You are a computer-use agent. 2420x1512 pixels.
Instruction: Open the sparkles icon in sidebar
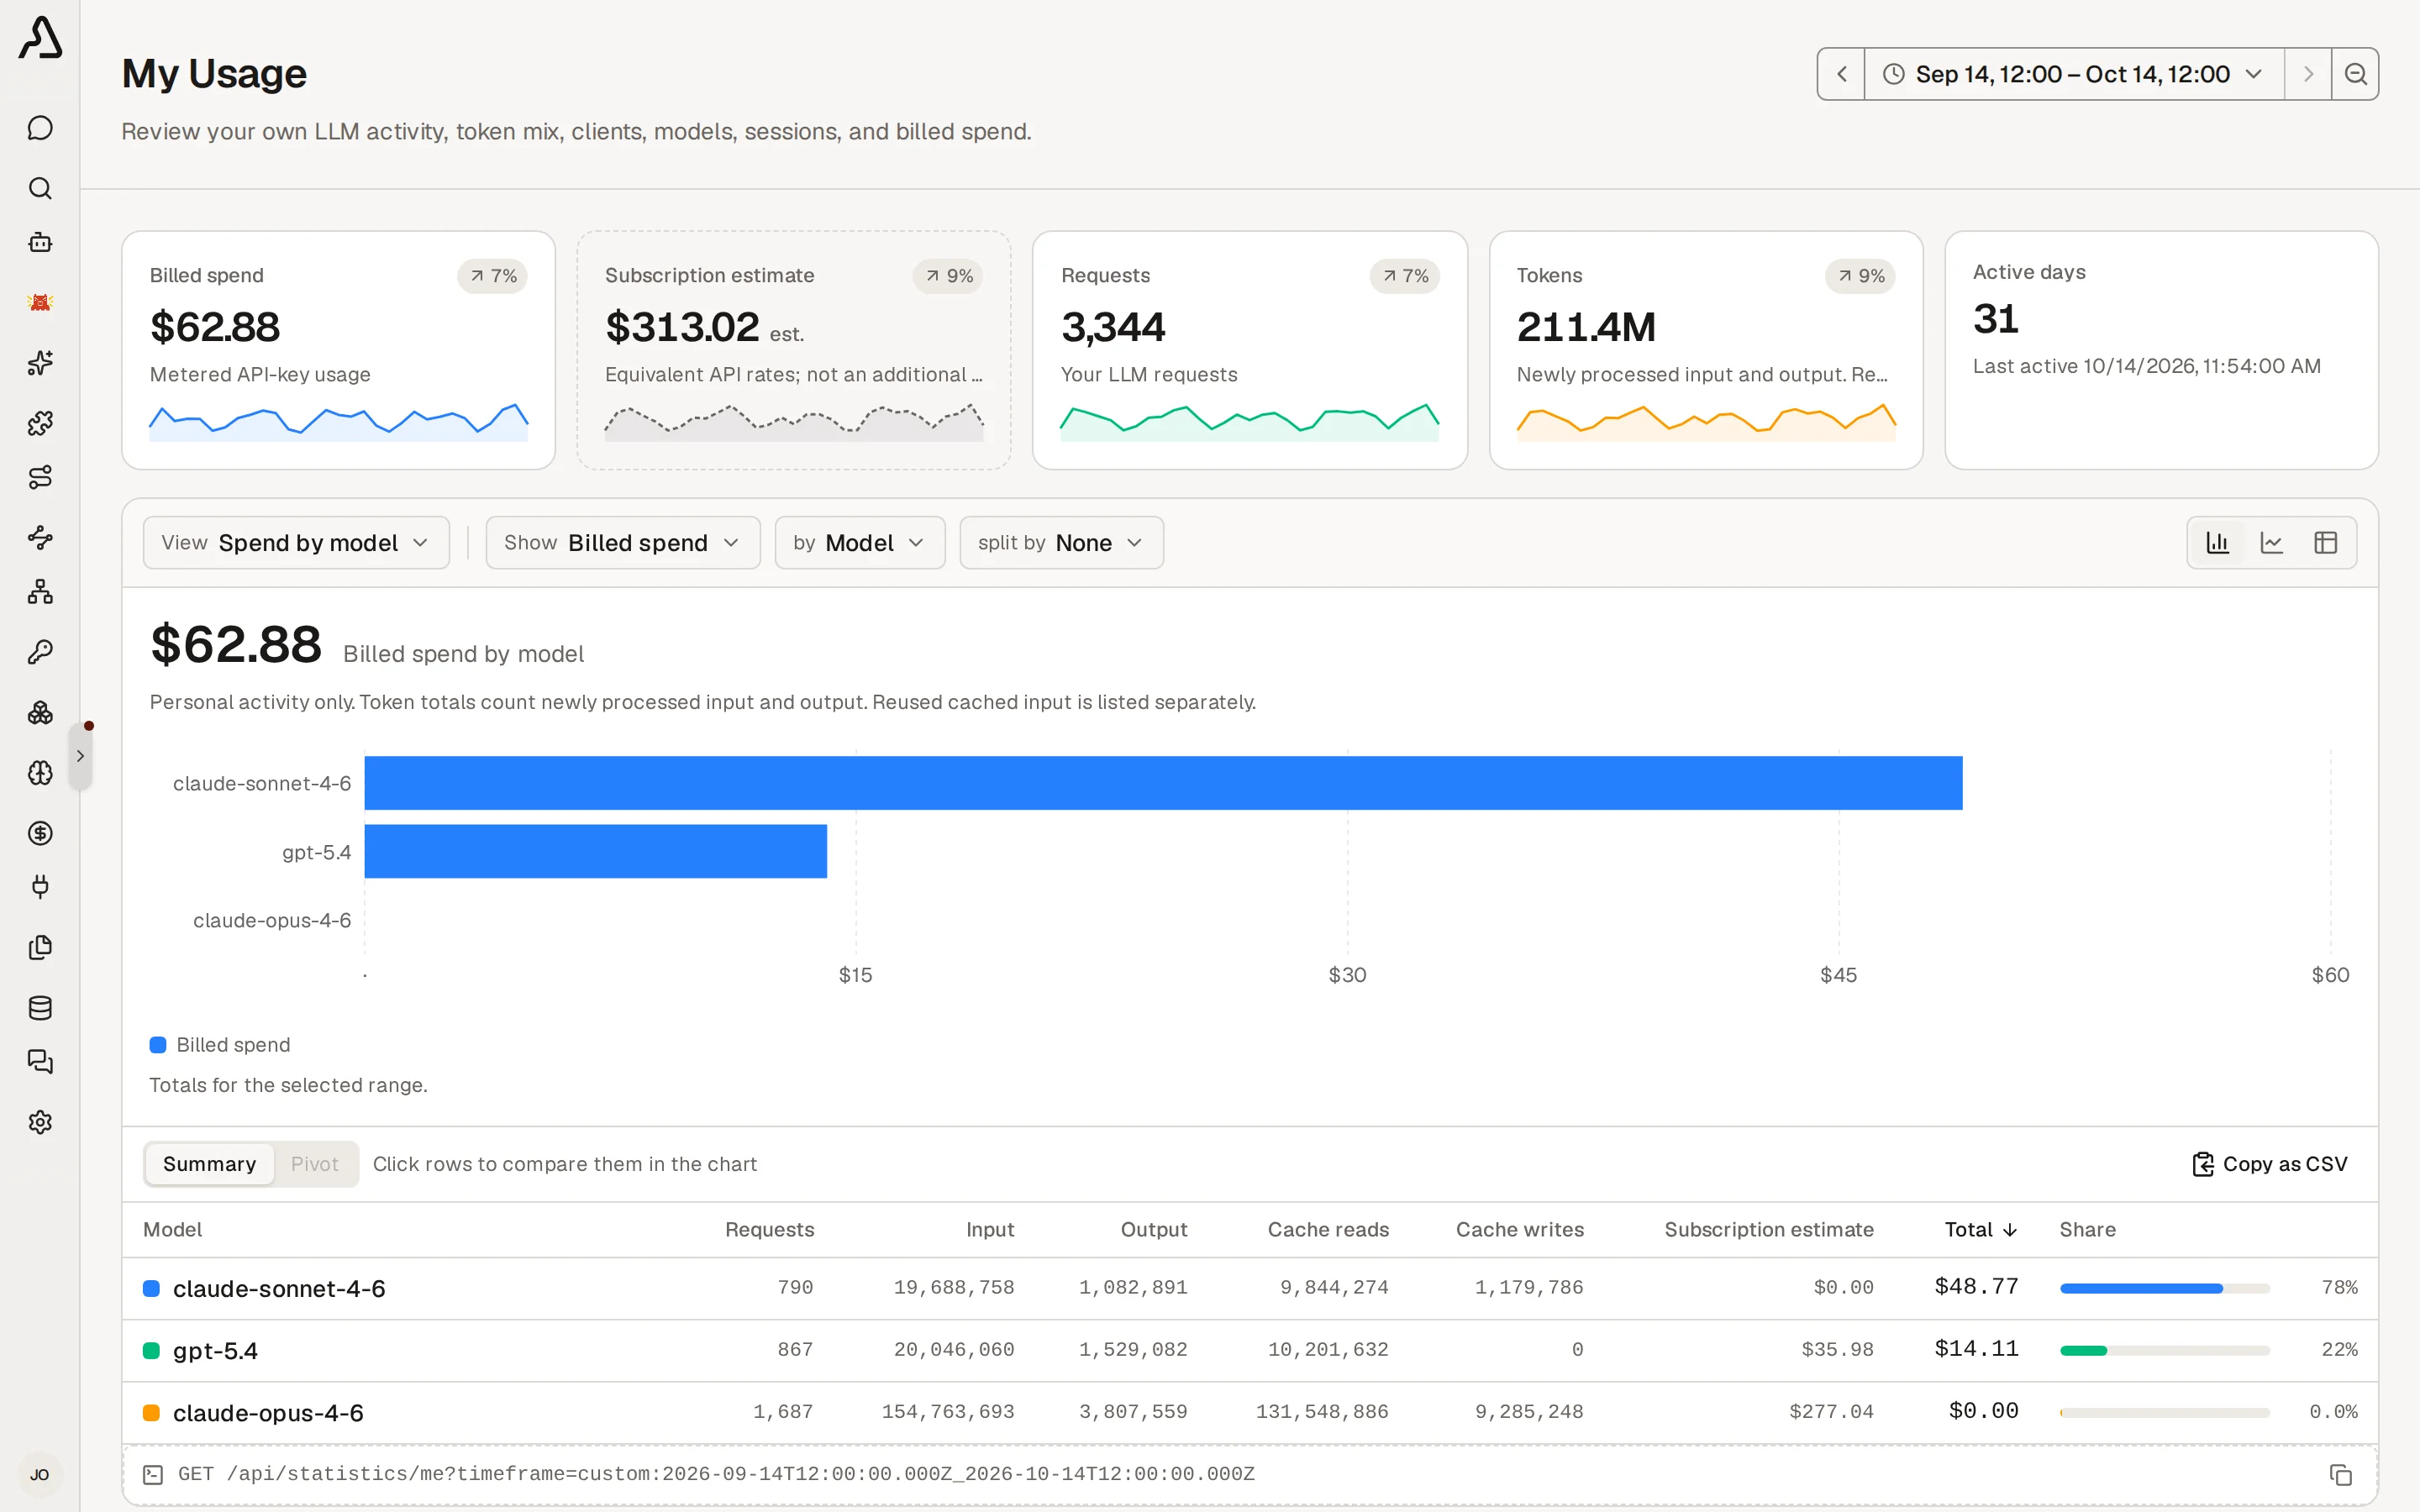(x=40, y=363)
